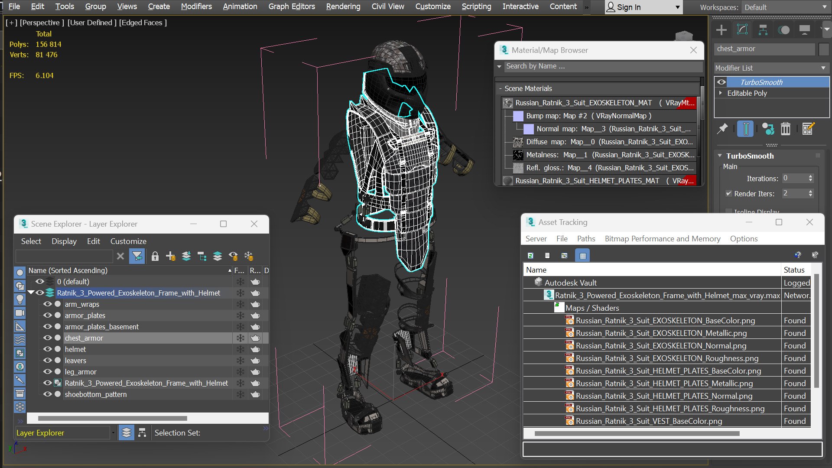This screenshot has height=468, width=832.
Task: Click the Iterations spinner arrows
Action: (x=810, y=178)
